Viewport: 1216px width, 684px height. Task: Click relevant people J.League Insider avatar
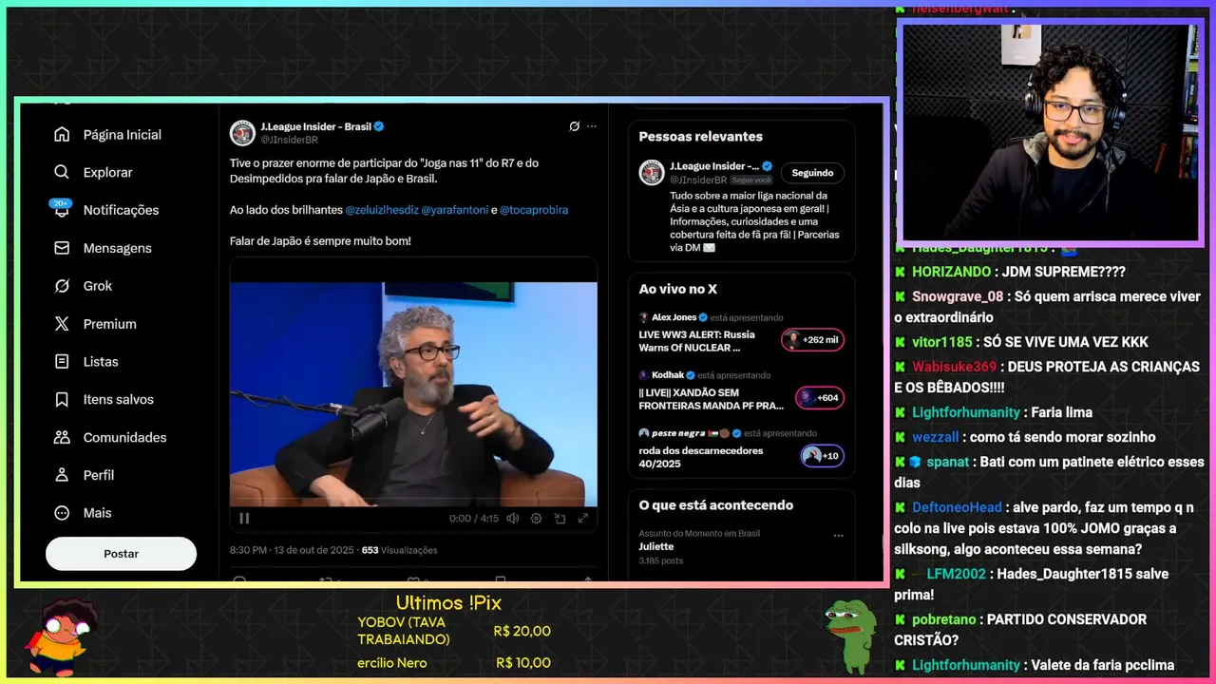pos(652,172)
